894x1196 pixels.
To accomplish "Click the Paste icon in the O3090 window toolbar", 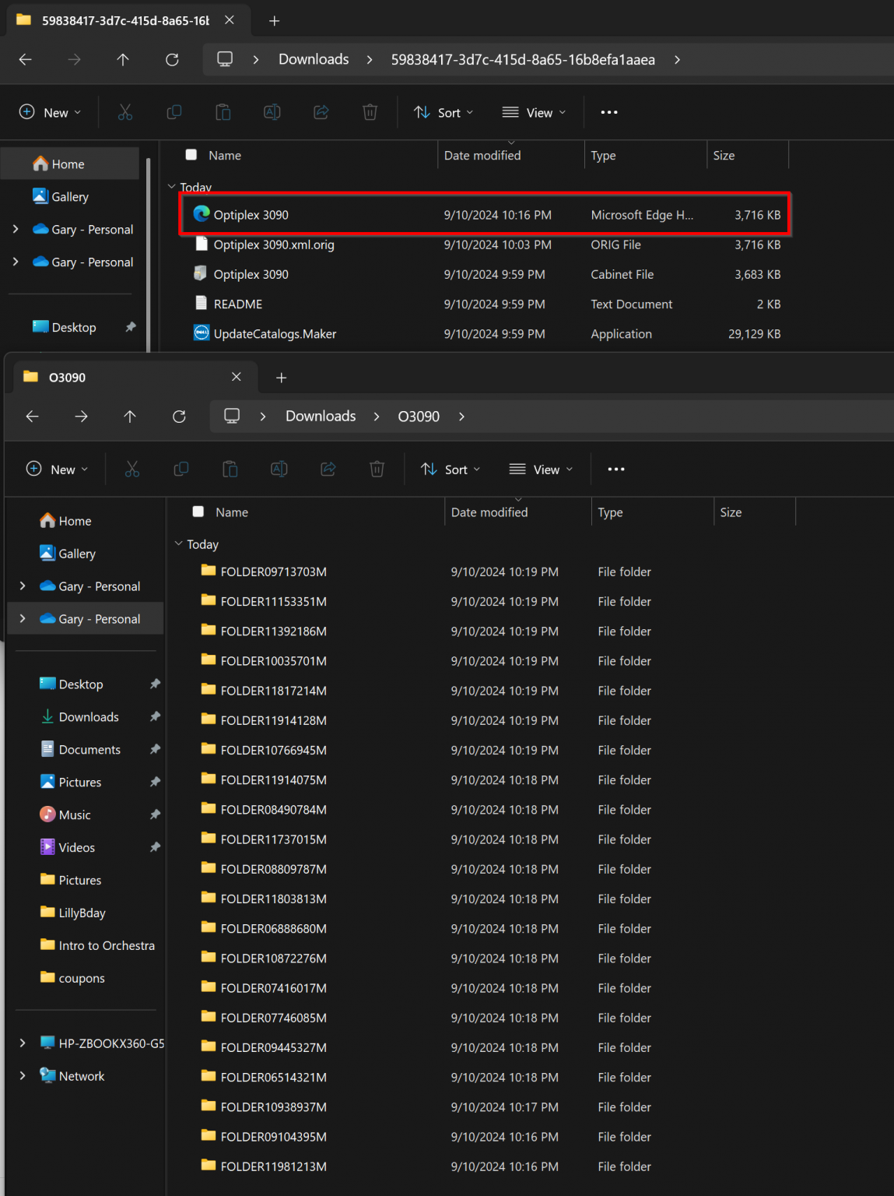I will click(230, 470).
